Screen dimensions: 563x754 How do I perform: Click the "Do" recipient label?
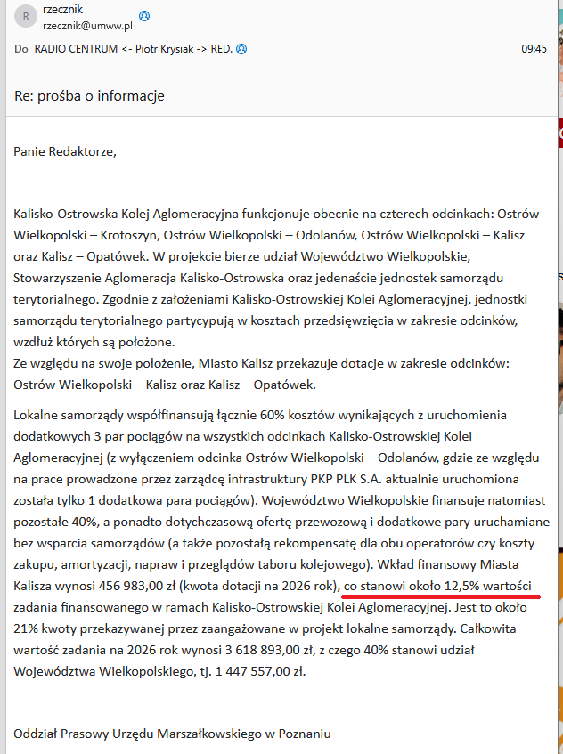click(x=20, y=49)
